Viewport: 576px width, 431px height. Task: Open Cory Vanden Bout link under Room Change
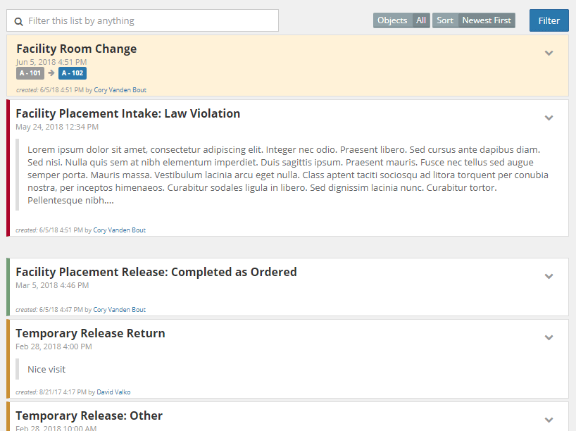[x=120, y=90]
